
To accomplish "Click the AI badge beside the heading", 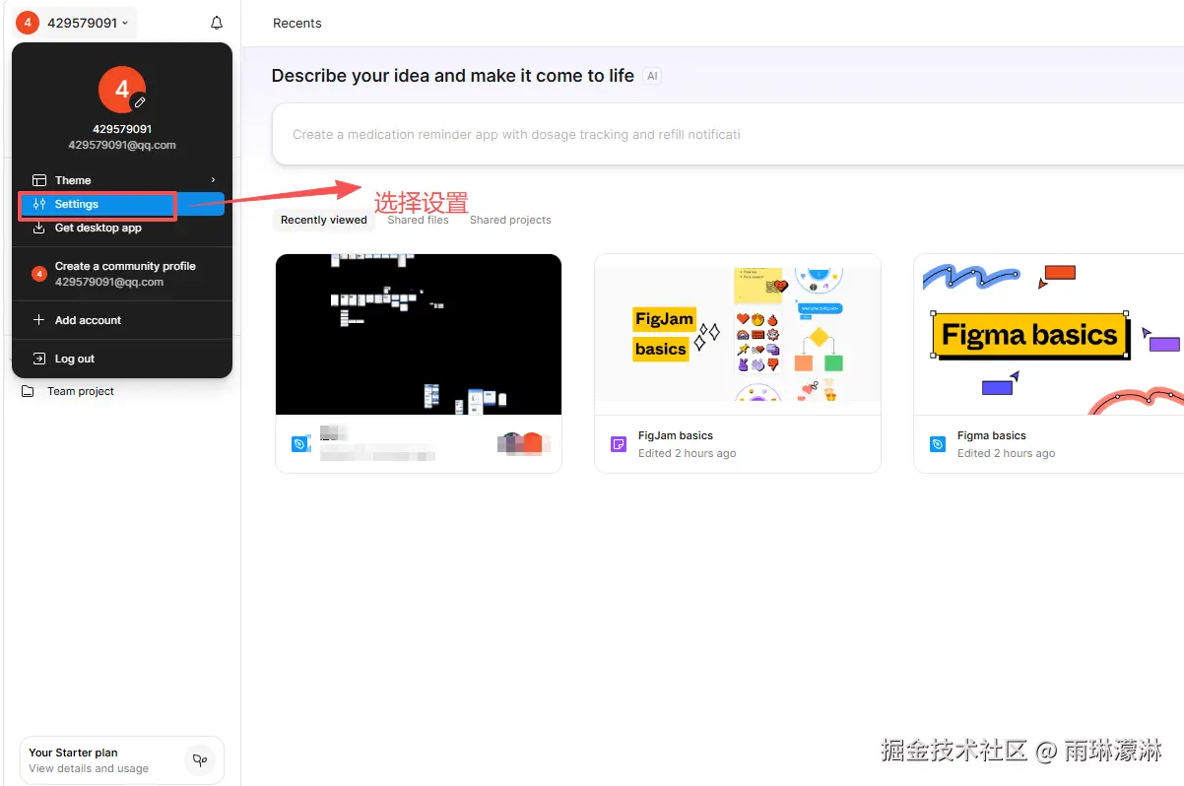I will coord(652,76).
